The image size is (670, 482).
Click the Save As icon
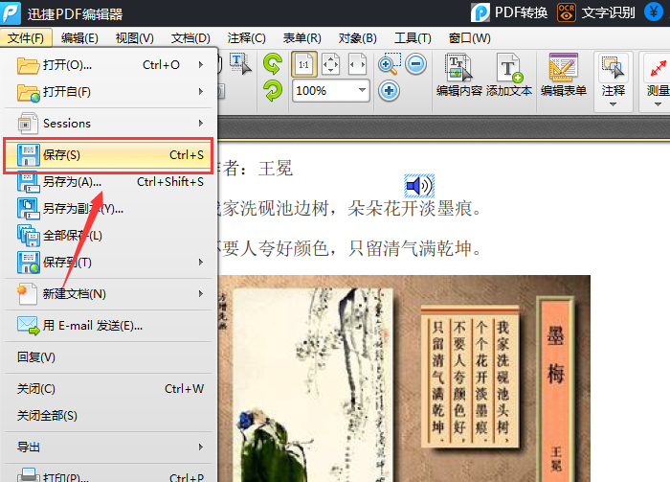[28, 182]
